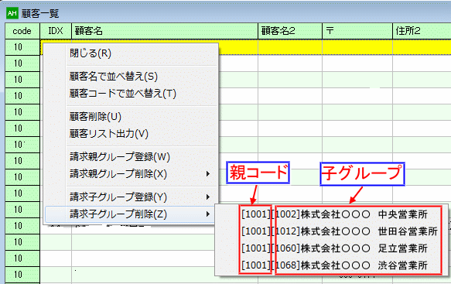The height and width of the screenshot is (284, 451).
Task: Click the 〒 column header
Action: click(x=357, y=31)
